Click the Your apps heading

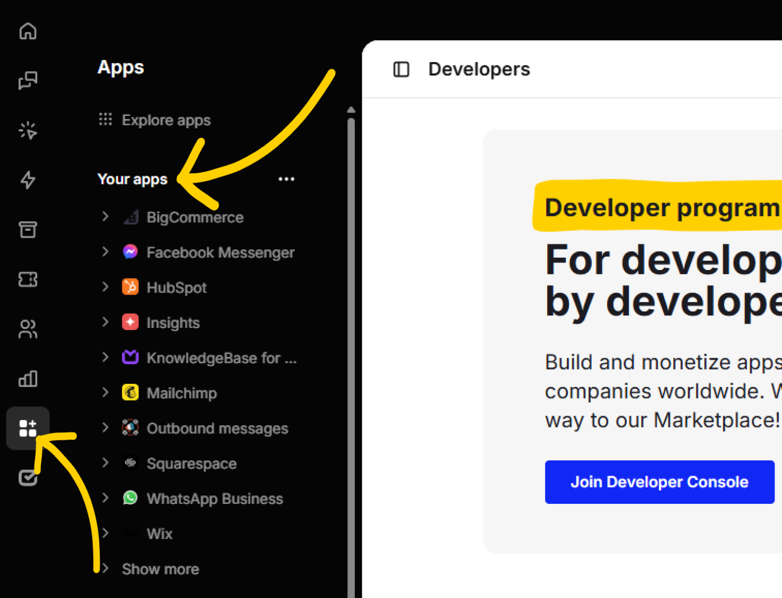point(132,179)
